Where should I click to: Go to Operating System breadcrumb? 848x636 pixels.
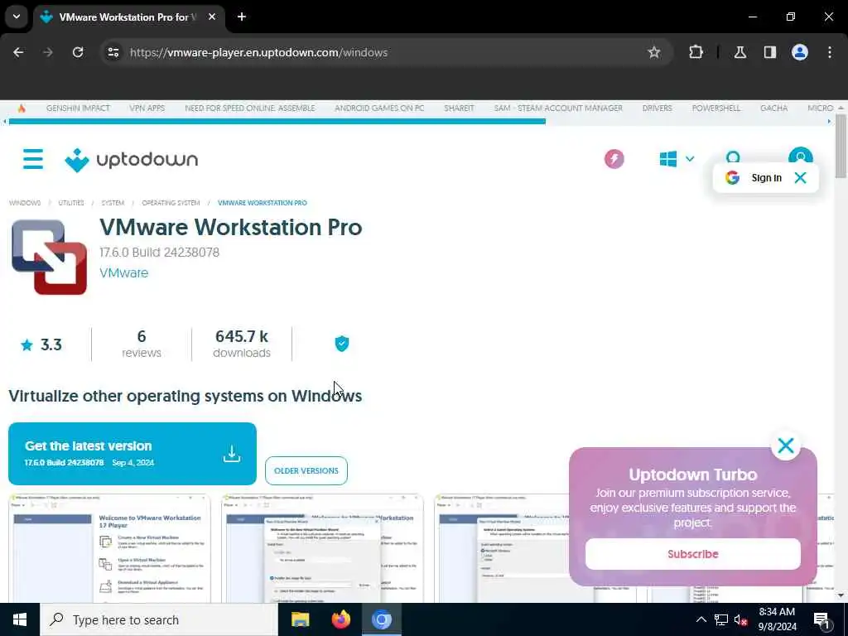pyautogui.click(x=171, y=203)
